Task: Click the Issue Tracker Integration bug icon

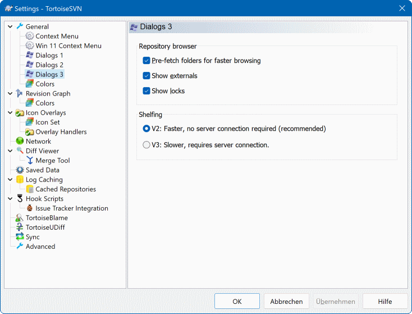Action: tap(30, 208)
